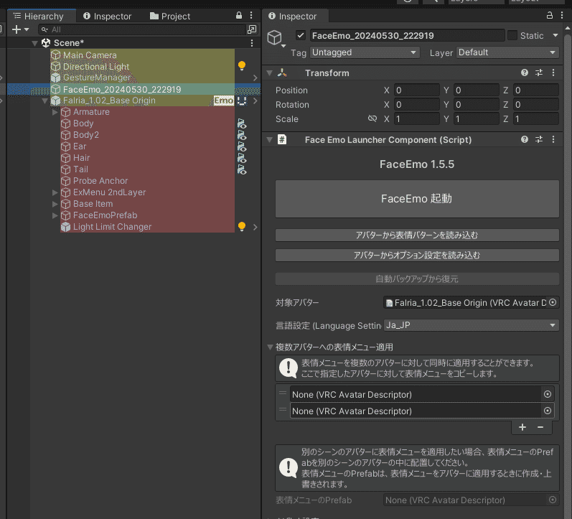The height and width of the screenshot is (519, 572).
Task: Switch to left Inspector tab
Action: click(x=107, y=17)
